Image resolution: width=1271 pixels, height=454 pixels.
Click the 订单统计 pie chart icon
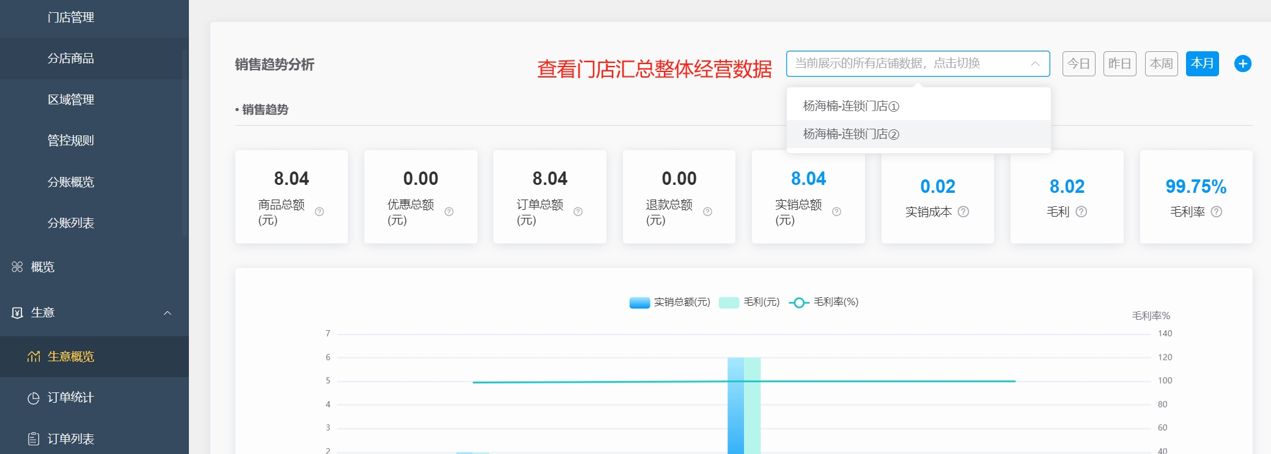point(34,398)
